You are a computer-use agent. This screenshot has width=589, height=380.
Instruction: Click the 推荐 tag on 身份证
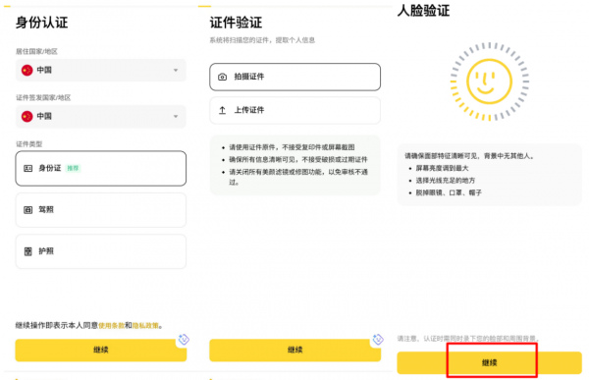[73, 168]
